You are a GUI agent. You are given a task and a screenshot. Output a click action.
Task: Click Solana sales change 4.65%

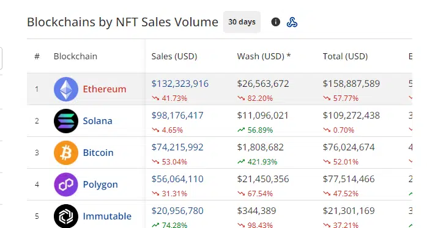tap(167, 130)
